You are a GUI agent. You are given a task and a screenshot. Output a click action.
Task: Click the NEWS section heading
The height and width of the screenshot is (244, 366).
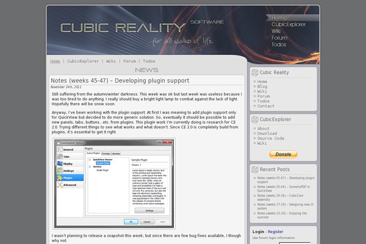[146, 70]
